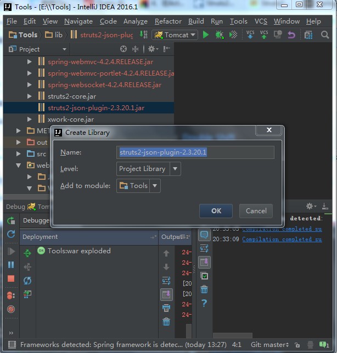Image resolution: width=337 pixels, height=353 pixels.
Task: Click Make Project build icon
Action: tap(144, 35)
